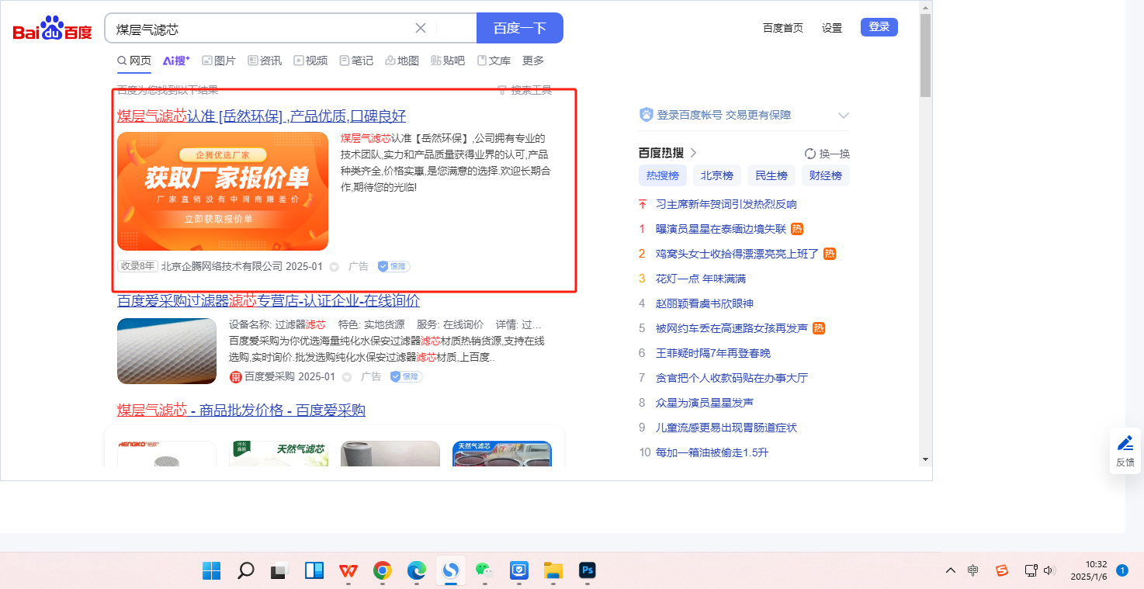The height and width of the screenshot is (589, 1144).
Task: Open the shield icon beside 登录百度帐号
Action: pyautogui.click(x=646, y=115)
